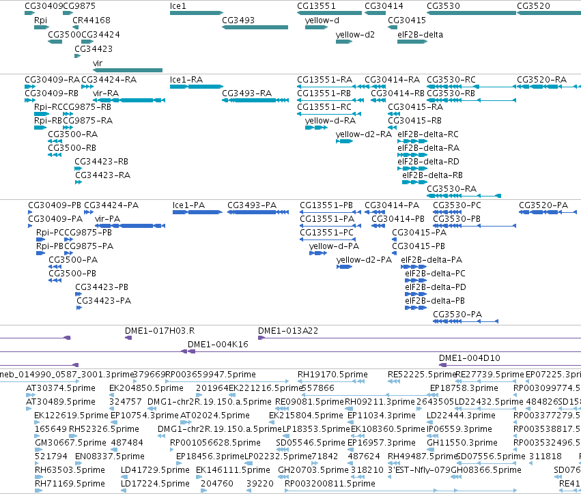
Task: Click transcript CG3500-RB
Action: [55, 155]
